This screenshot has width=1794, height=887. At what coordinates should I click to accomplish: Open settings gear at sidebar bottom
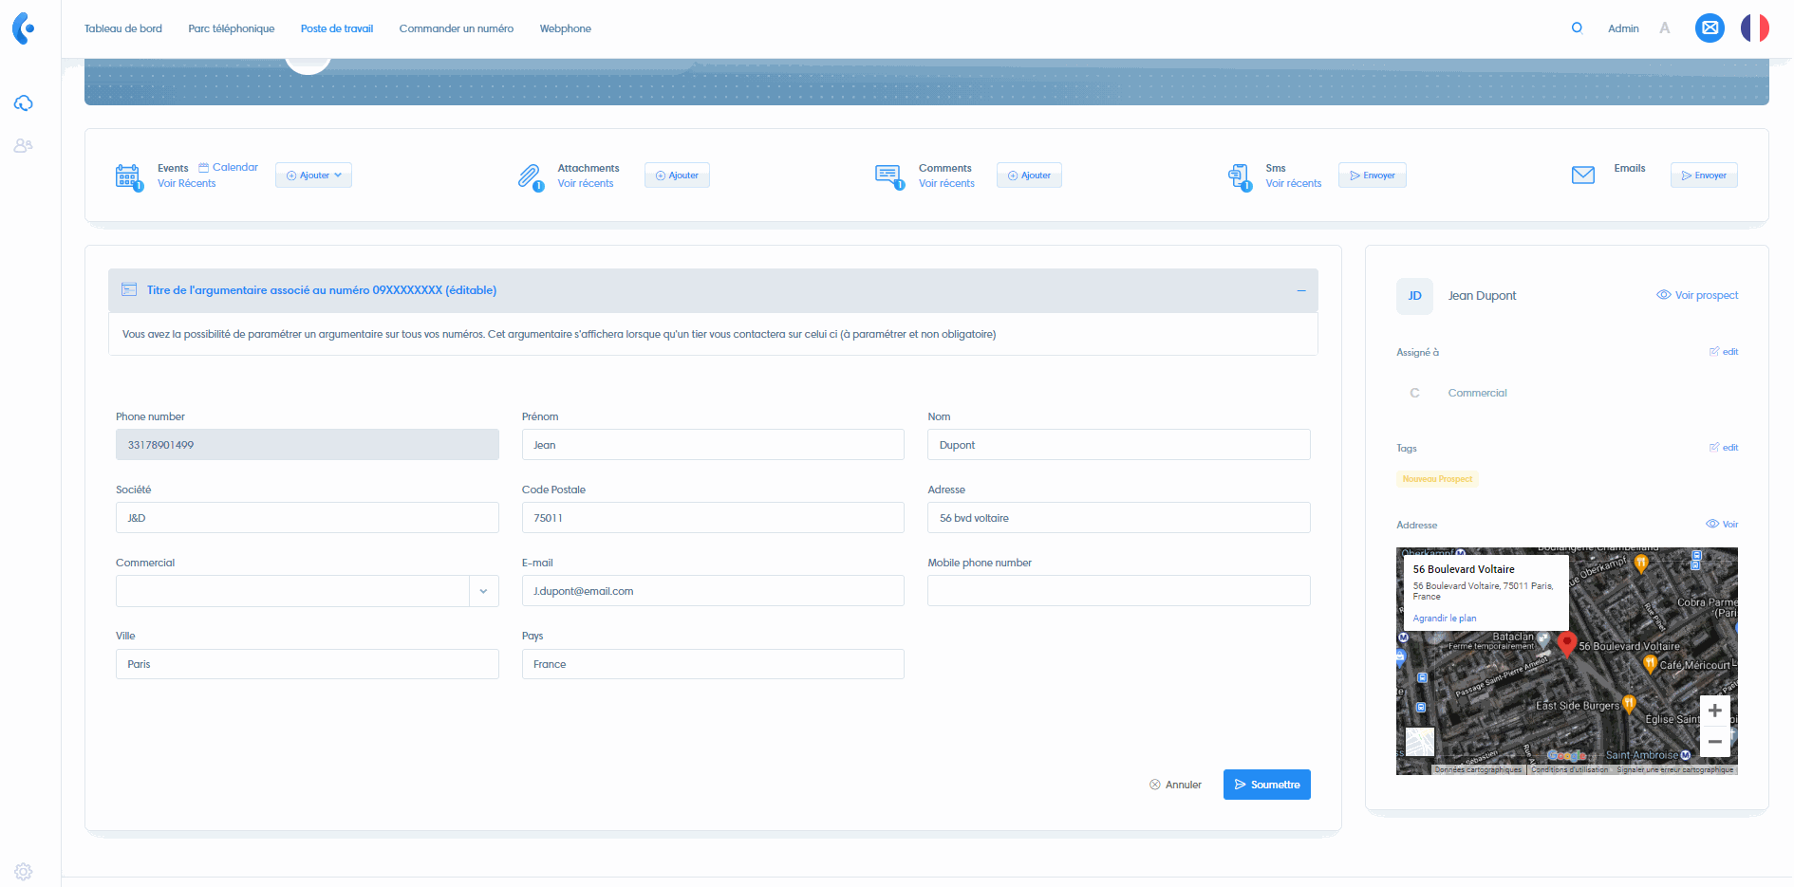point(24,871)
